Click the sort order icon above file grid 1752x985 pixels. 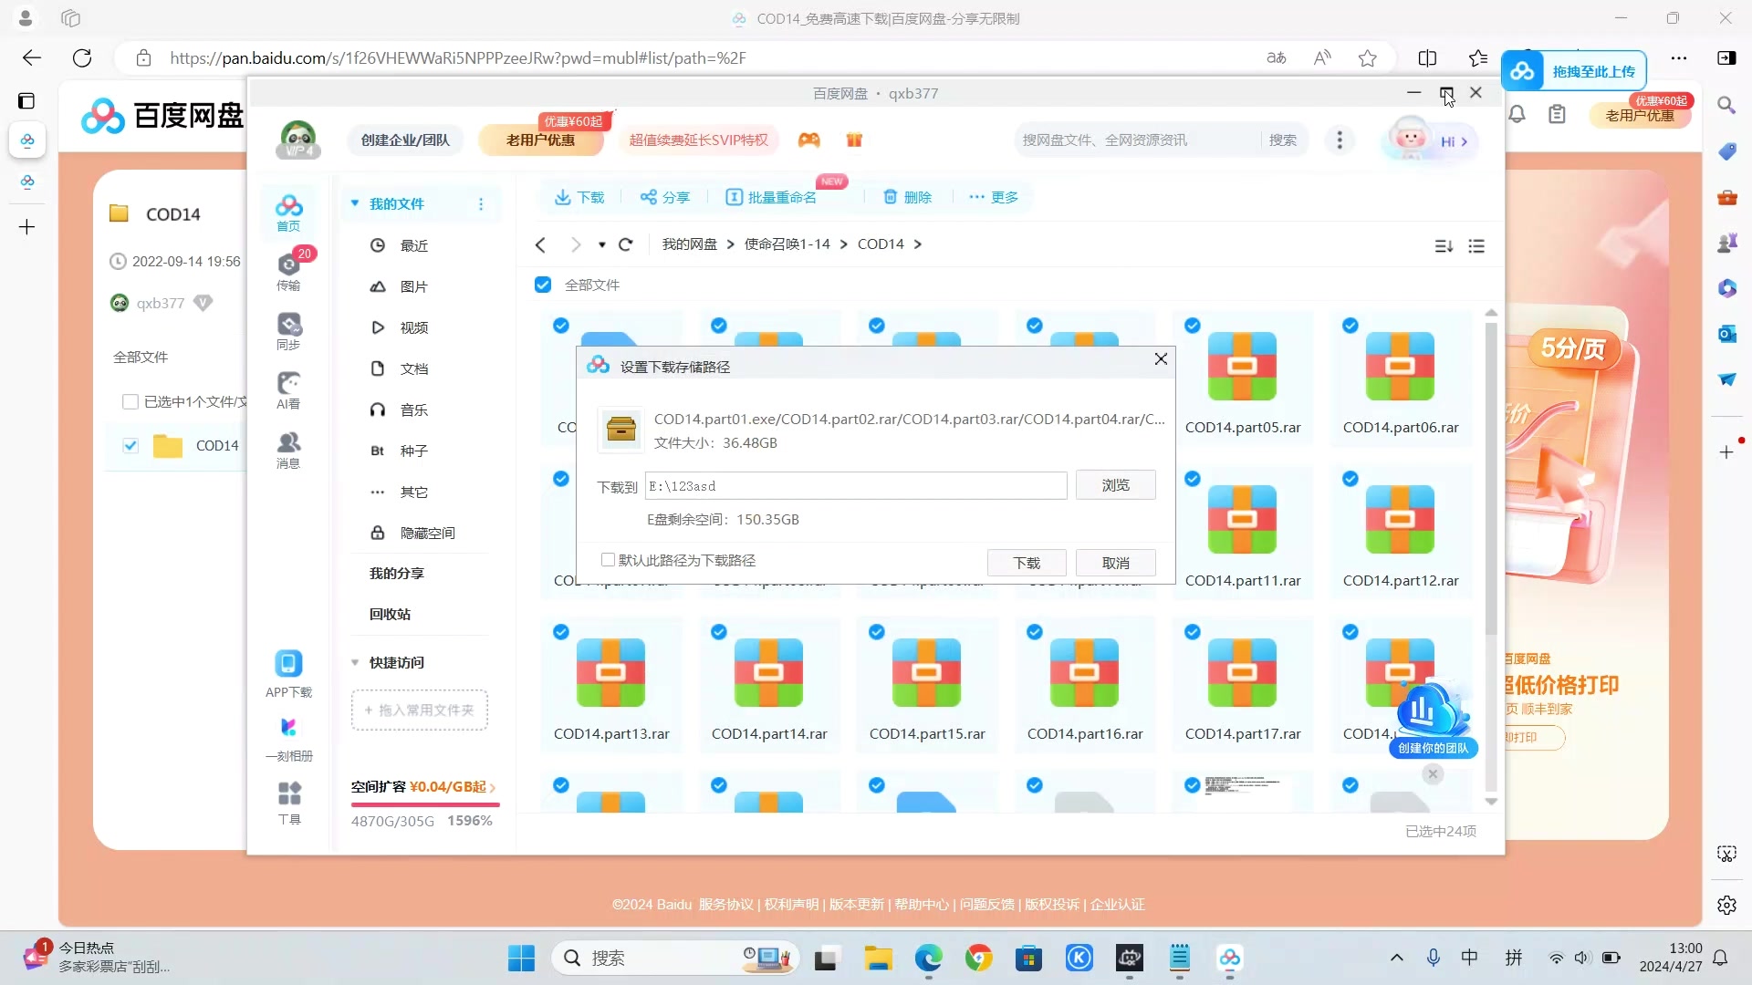point(1444,246)
